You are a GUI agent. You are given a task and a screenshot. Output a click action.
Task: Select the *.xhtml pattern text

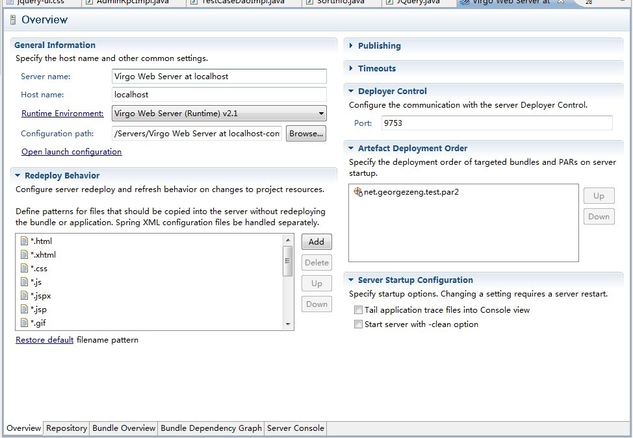click(43, 254)
